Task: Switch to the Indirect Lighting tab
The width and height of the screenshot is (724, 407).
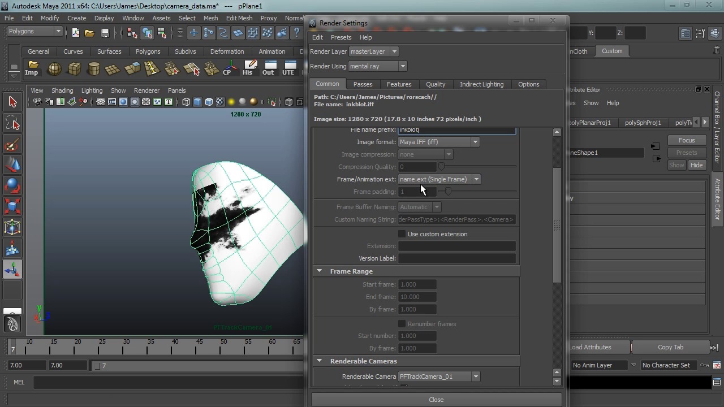Action: [x=481, y=84]
